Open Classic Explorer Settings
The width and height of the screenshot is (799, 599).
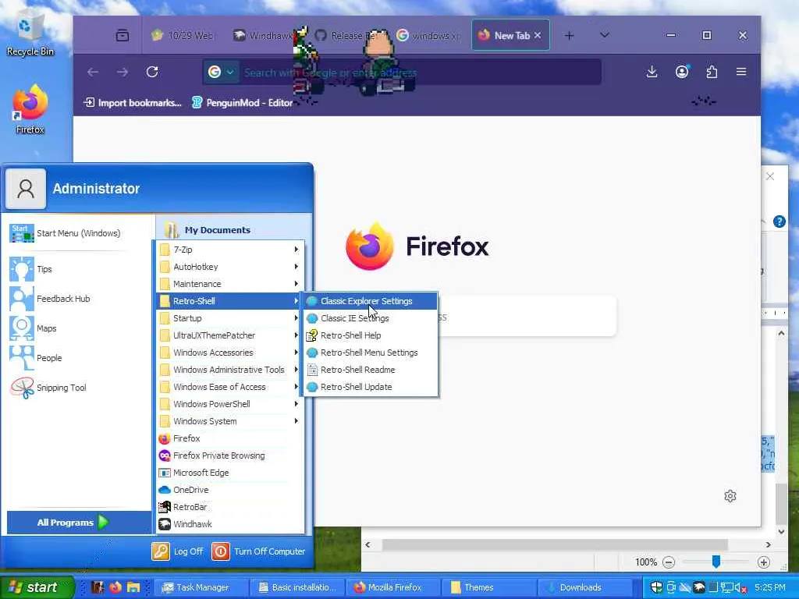(x=371, y=301)
